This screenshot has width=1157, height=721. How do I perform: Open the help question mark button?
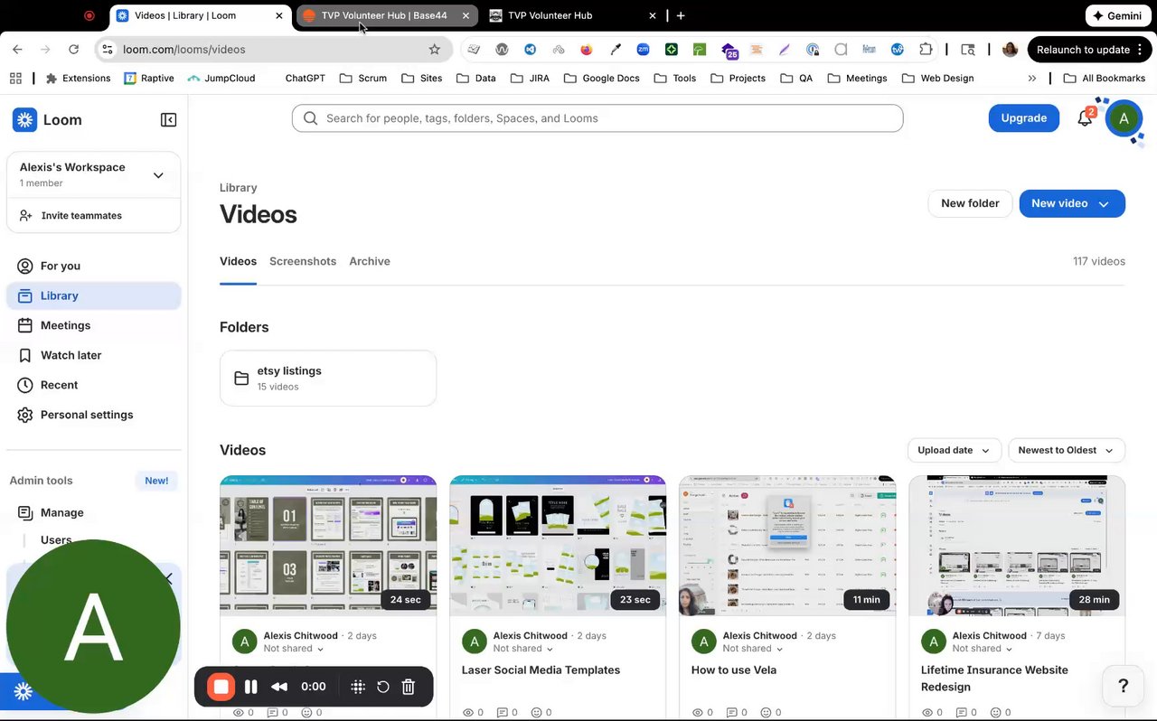coord(1123,687)
